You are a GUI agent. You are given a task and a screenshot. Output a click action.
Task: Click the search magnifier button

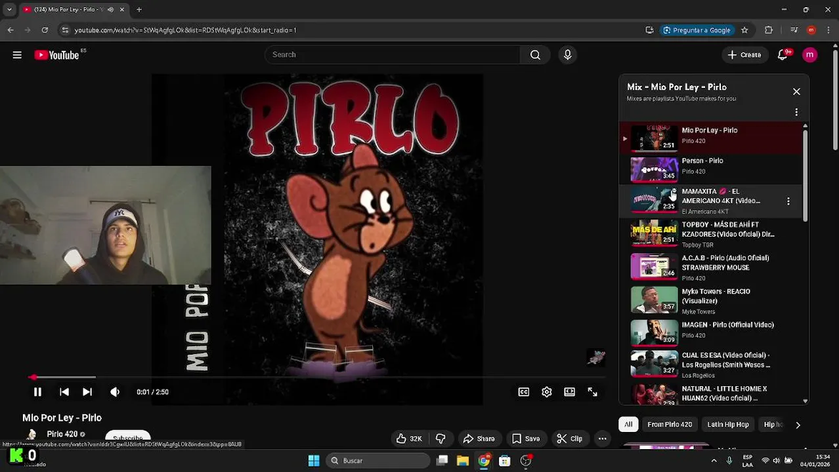coord(535,55)
